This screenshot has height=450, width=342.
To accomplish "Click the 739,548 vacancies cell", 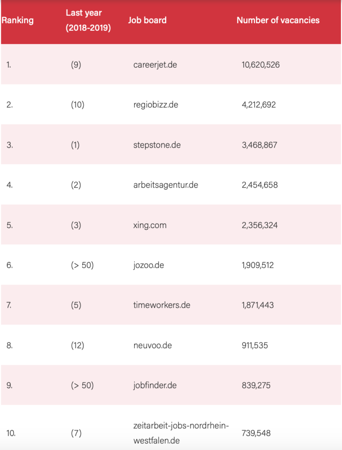I will coord(255,433).
